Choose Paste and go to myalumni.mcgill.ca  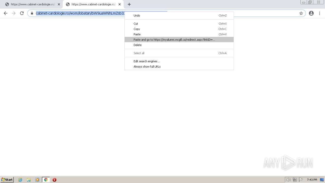point(179,40)
